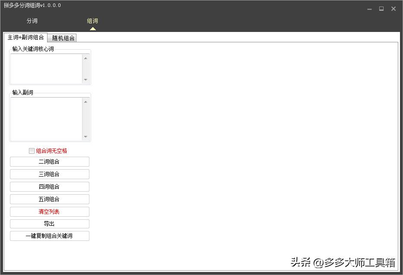Screen dimensions: 403x275
Task: Export results with the 导出 button
Action: pos(49,224)
